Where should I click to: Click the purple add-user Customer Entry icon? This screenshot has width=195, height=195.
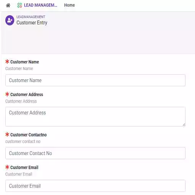coord(10,20)
